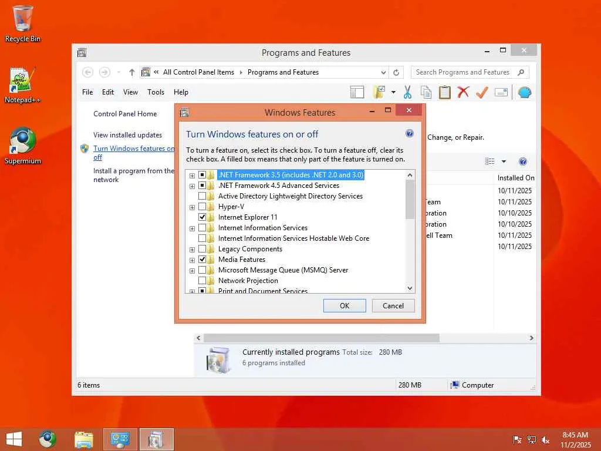
Task: Open Supermium from the taskbar
Action: [47, 439]
